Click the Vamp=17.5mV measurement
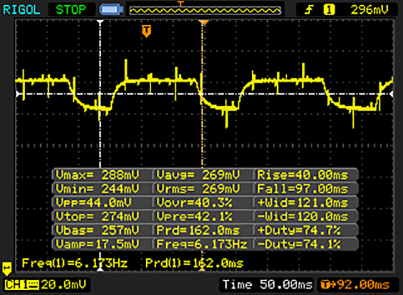This screenshot has height=295, width=403. [x=98, y=244]
